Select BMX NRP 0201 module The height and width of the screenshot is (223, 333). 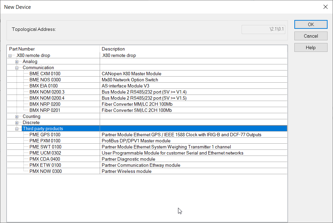(45, 110)
